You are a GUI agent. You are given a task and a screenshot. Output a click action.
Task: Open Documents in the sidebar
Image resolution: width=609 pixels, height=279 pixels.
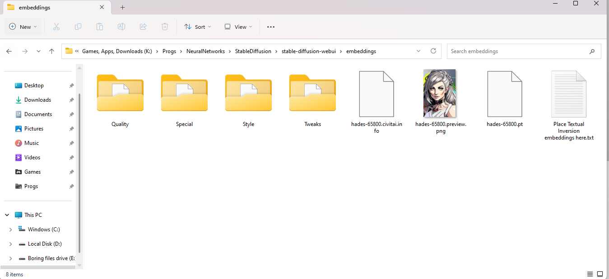[x=38, y=114]
